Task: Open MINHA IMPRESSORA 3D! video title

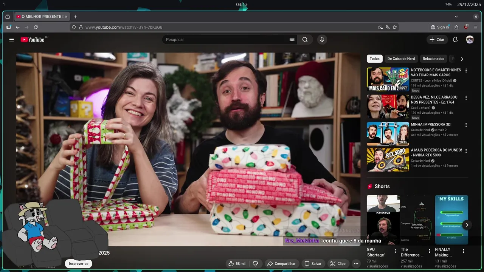Action: [x=431, y=124]
